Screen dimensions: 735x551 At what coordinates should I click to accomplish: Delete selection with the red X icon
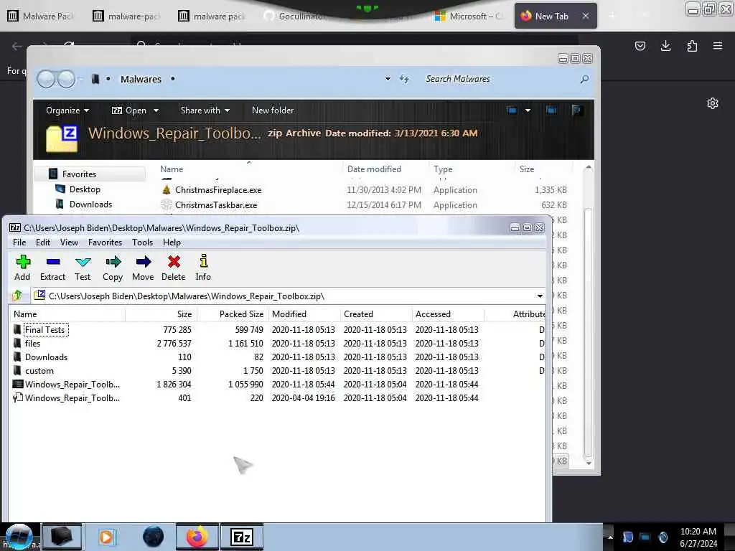pyautogui.click(x=174, y=268)
